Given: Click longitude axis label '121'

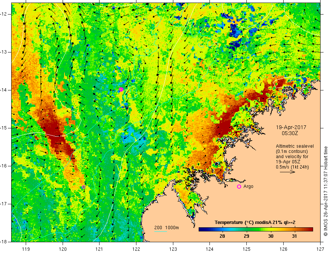Looking at the screenshot, I should (x=100, y=249).
